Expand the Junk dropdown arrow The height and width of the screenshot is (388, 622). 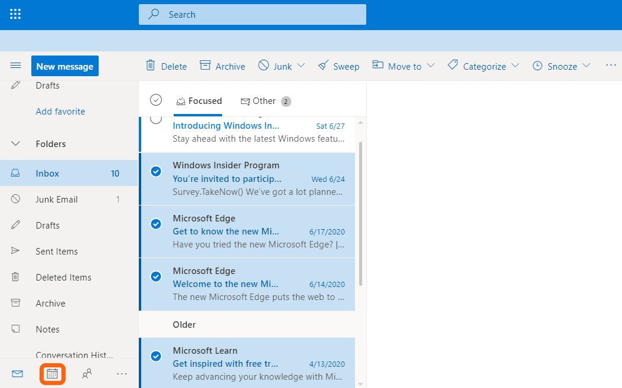[301, 66]
